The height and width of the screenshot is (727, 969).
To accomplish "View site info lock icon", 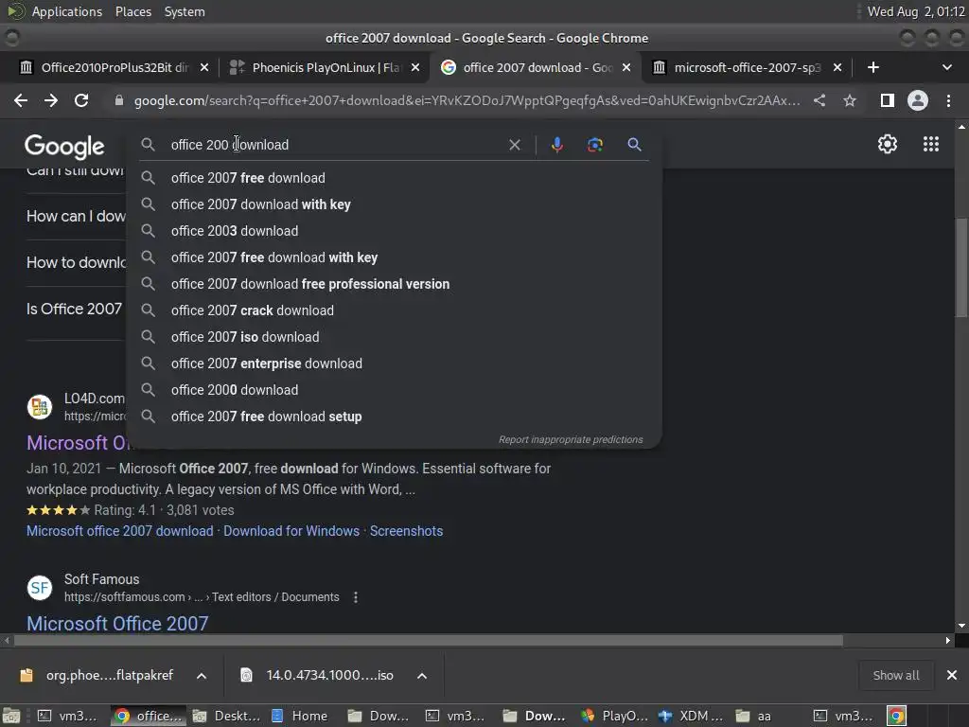I will pyautogui.click(x=118, y=100).
